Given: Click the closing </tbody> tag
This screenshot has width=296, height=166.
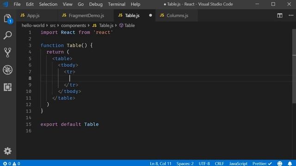Looking at the screenshot, I should pyautogui.click(x=70, y=91).
